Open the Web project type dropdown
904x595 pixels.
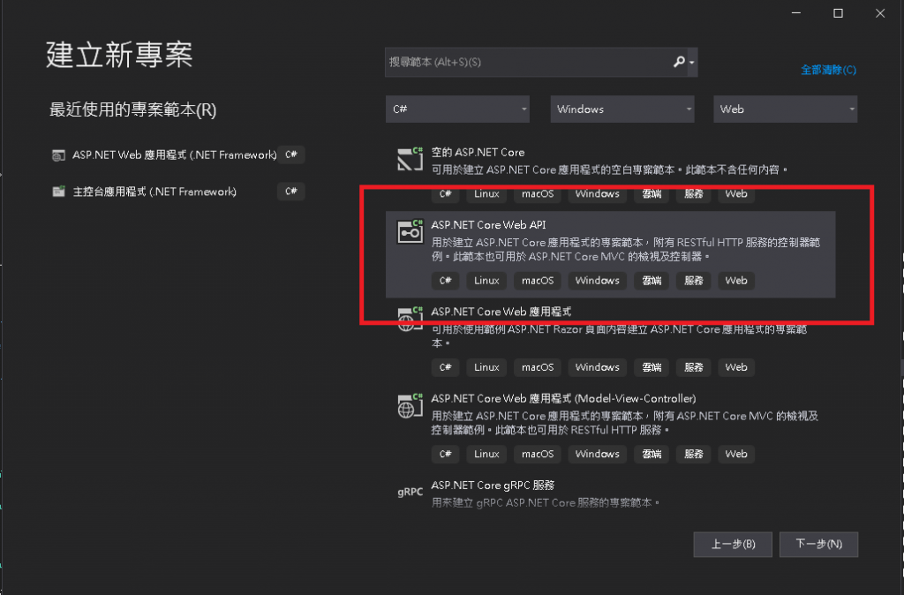(785, 109)
